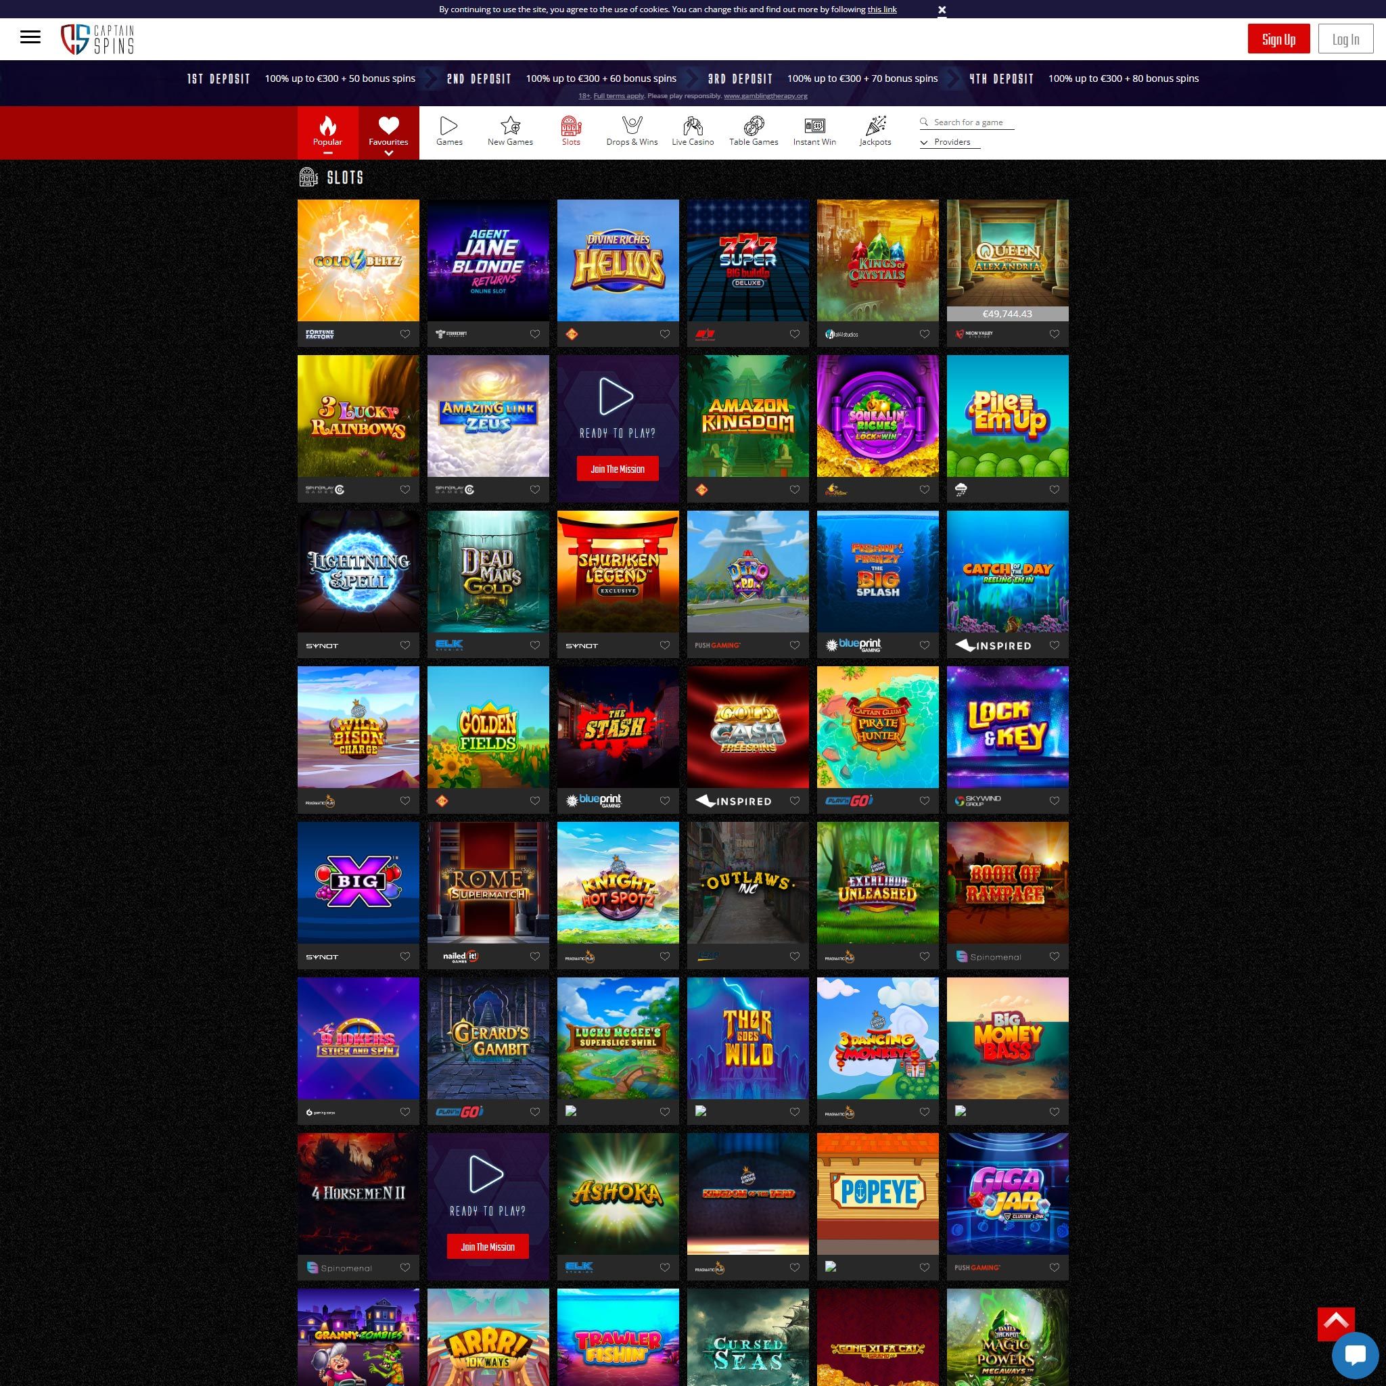Favourite Kings of Crystals
The image size is (1386, 1386).
coord(925,334)
